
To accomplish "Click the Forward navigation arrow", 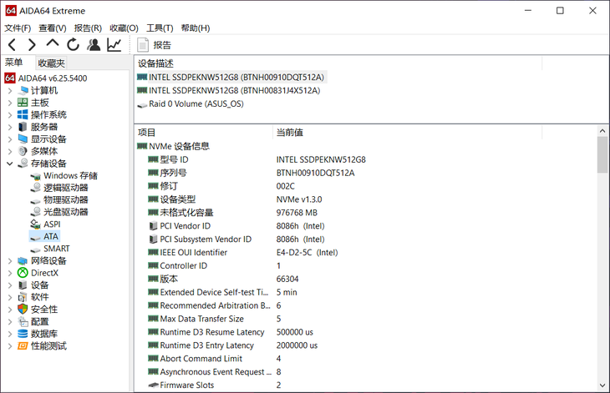I will (32, 45).
